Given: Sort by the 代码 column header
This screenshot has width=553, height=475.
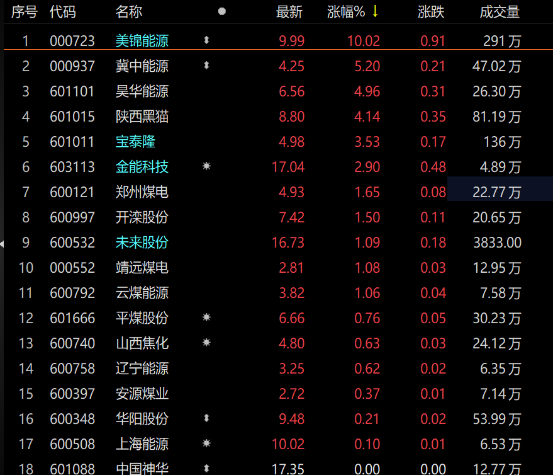Looking at the screenshot, I should 63,12.
